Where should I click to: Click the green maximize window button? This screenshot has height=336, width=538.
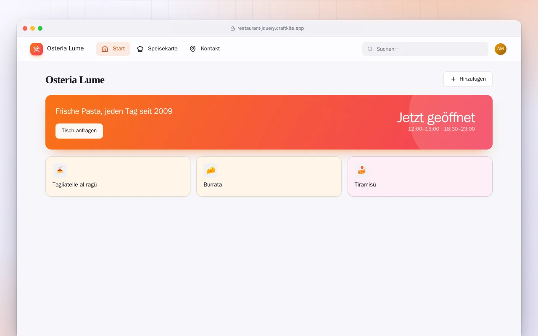pyautogui.click(x=40, y=29)
